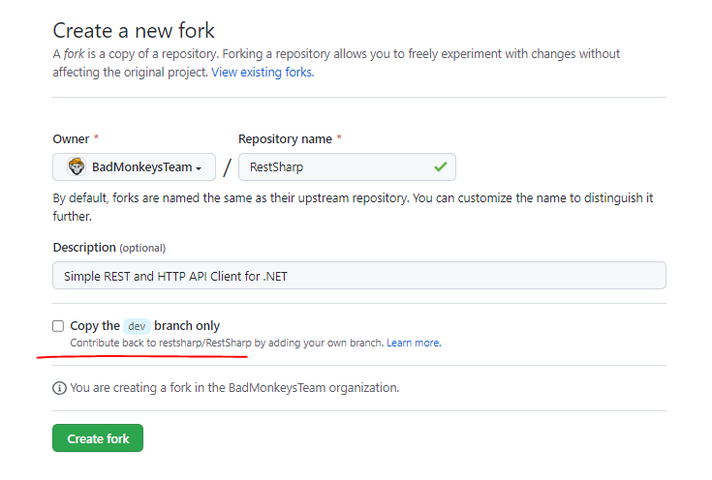Image resolution: width=712 pixels, height=480 pixels.
Task: Click the BadMonkeysTeam monkey avatar icon
Action: (76, 166)
